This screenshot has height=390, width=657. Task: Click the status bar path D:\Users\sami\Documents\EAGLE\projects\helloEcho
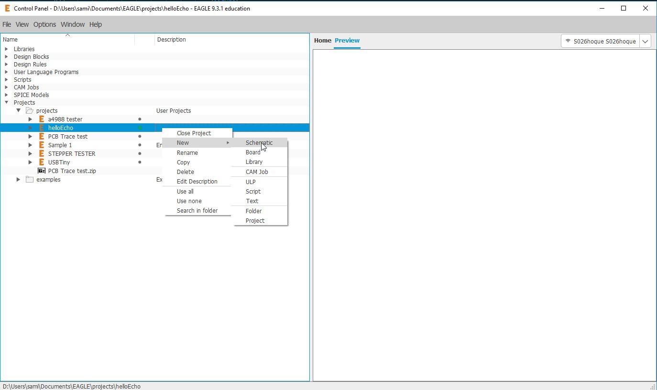pos(72,386)
